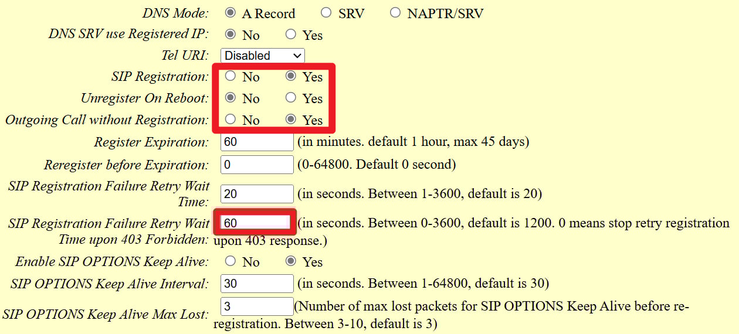739x334 pixels.
Task: Click the 403 Forbidden retry wait field
Action: (255, 223)
